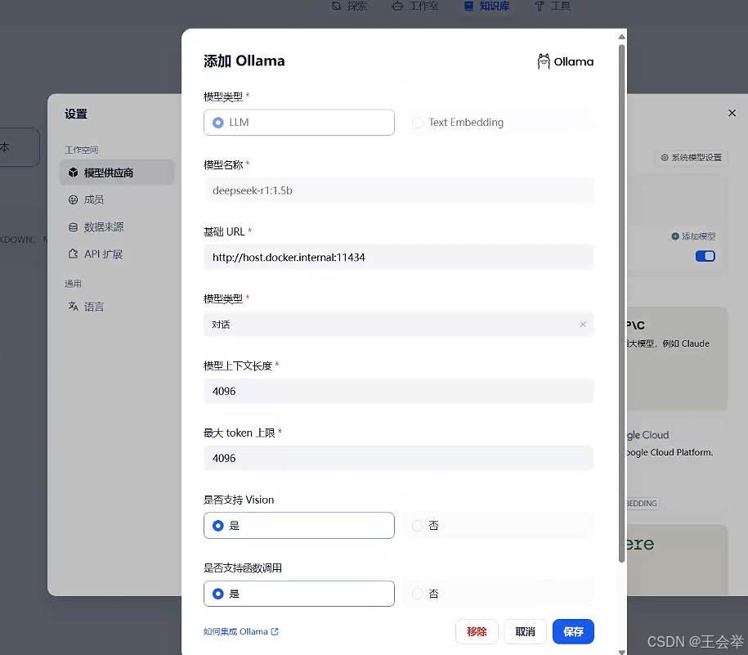Image resolution: width=748 pixels, height=655 pixels.
Task: Click 添加模型 in the settings panel
Action: (x=693, y=236)
